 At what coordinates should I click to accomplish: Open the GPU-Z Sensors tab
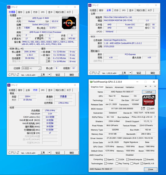[109, 87]
